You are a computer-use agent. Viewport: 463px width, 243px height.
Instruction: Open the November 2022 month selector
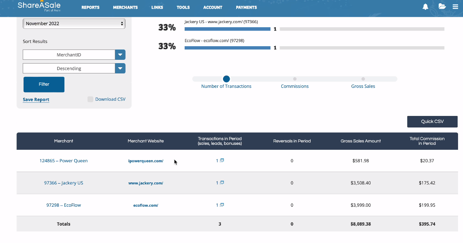click(74, 24)
